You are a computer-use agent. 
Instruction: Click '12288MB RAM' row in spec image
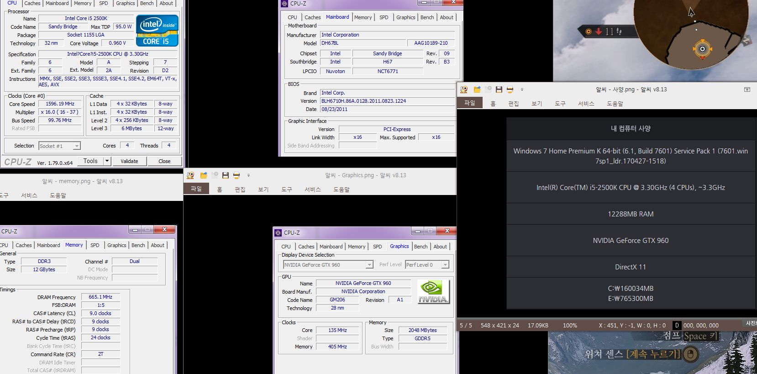tap(631, 214)
